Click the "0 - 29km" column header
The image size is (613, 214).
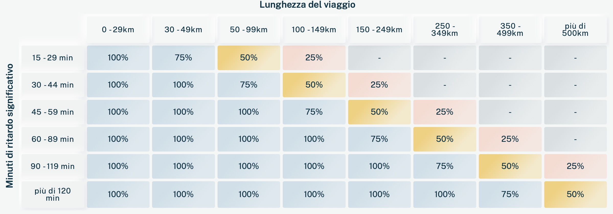point(118,30)
